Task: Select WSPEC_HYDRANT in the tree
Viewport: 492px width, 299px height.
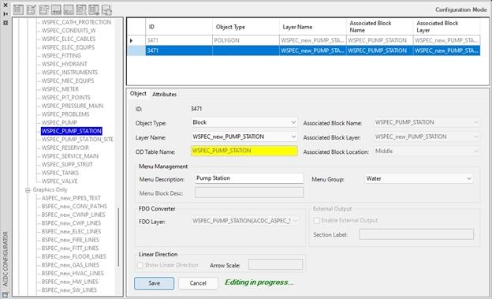Action: tap(65, 64)
